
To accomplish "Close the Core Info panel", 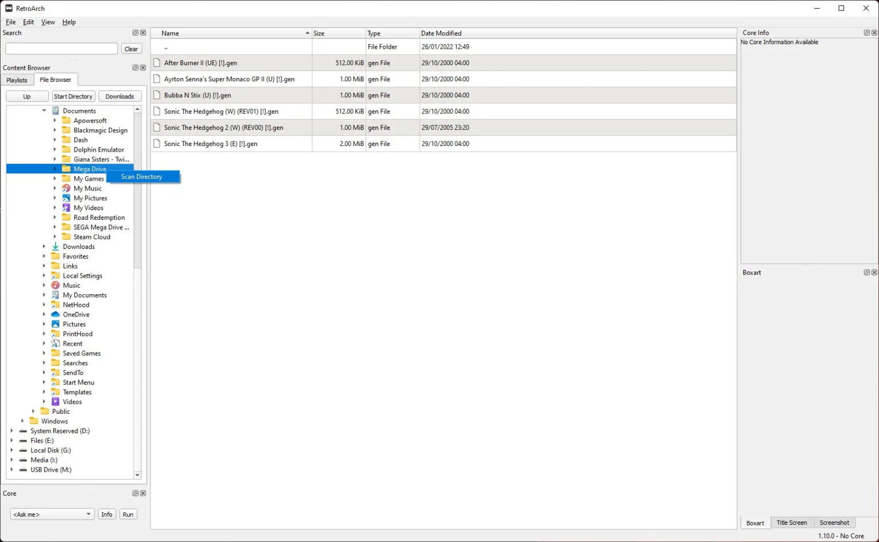I will click(x=874, y=33).
